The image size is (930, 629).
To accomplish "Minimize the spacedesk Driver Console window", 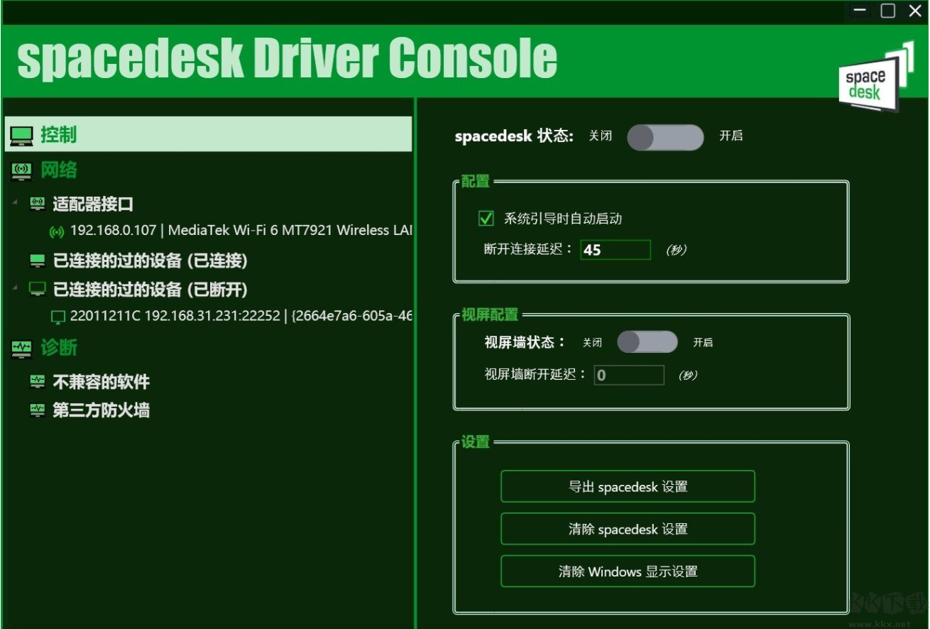I will click(860, 11).
